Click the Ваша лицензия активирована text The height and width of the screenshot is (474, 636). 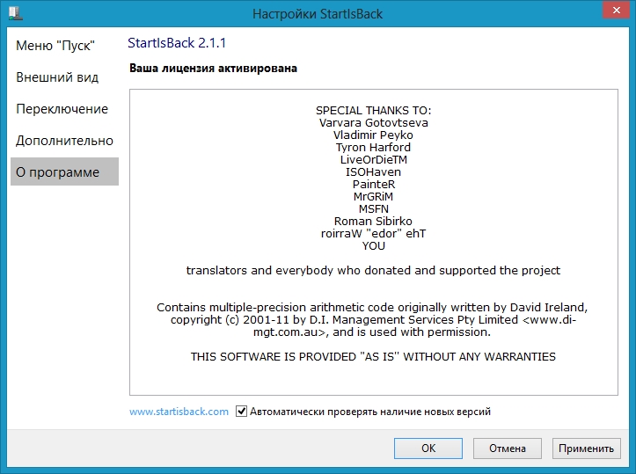[214, 68]
